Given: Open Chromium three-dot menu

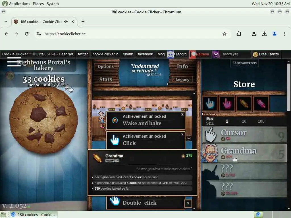Looking at the screenshot, I should [284, 34].
